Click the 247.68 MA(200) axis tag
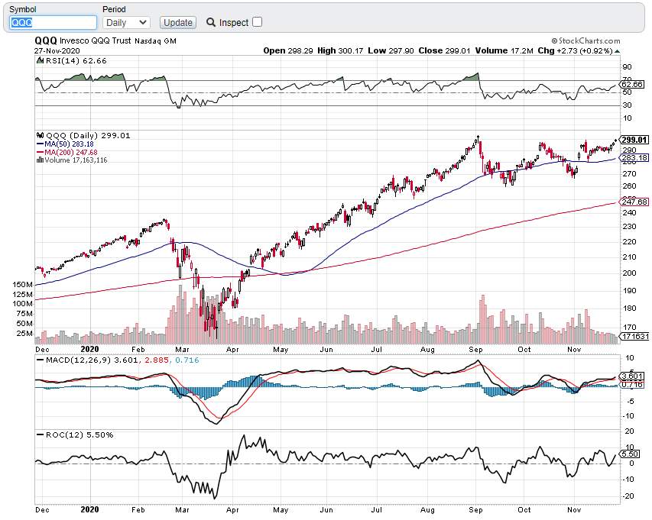This screenshot has height=520, width=652. (x=634, y=202)
